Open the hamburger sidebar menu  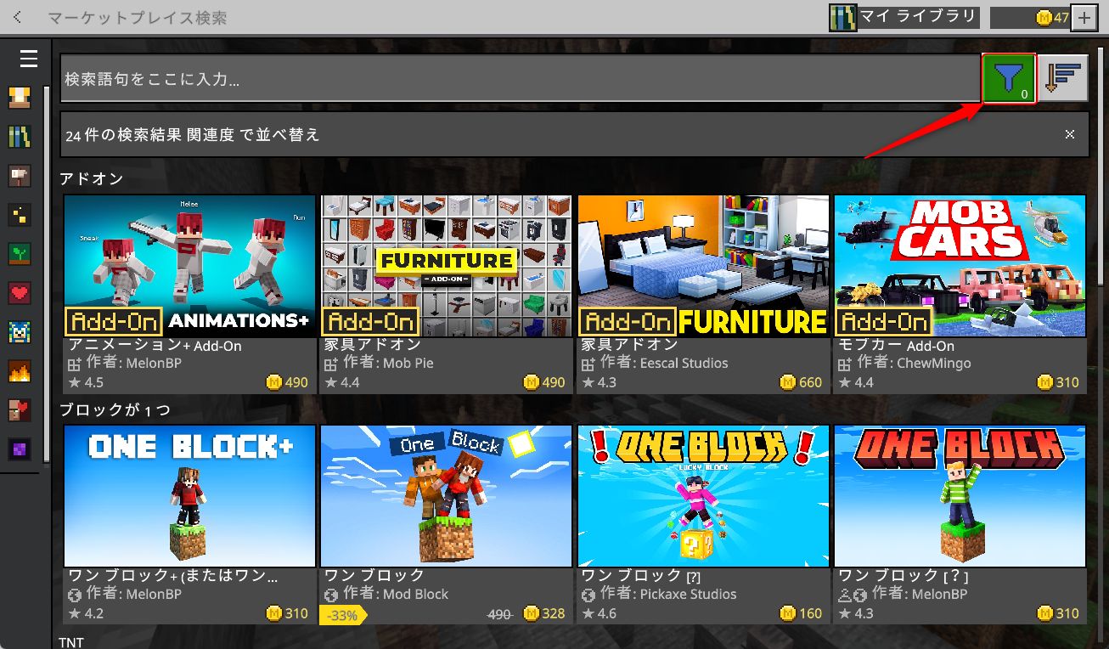coord(29,58)
